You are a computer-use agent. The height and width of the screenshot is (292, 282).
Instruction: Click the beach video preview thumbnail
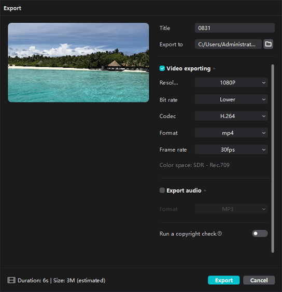coord(78,62)
